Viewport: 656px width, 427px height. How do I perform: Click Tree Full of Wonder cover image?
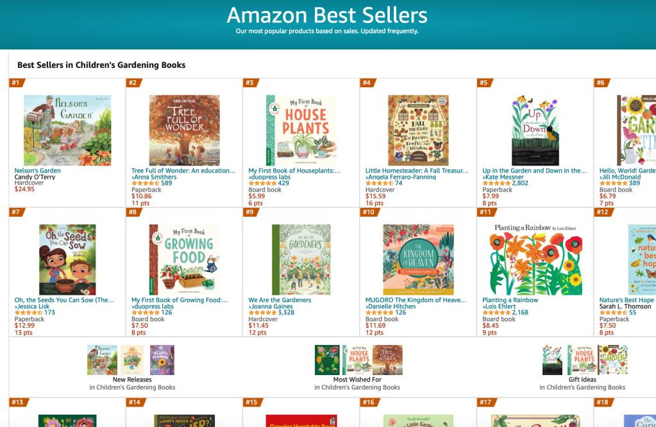tap(184, 130)
